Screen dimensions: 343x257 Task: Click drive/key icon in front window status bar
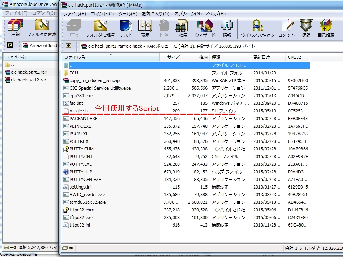point(68,248)
